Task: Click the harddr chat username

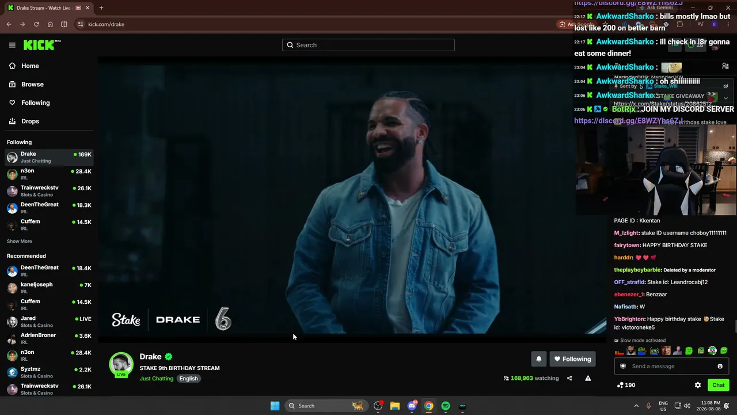Action: click(x=624, y=258)
